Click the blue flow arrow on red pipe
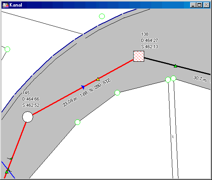The image size is (212, 180). 83,87
